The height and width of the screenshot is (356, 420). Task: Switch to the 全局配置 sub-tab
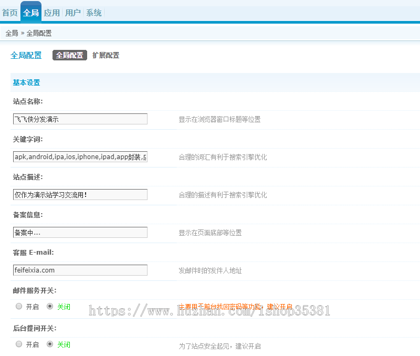click(x=70, y=55)
